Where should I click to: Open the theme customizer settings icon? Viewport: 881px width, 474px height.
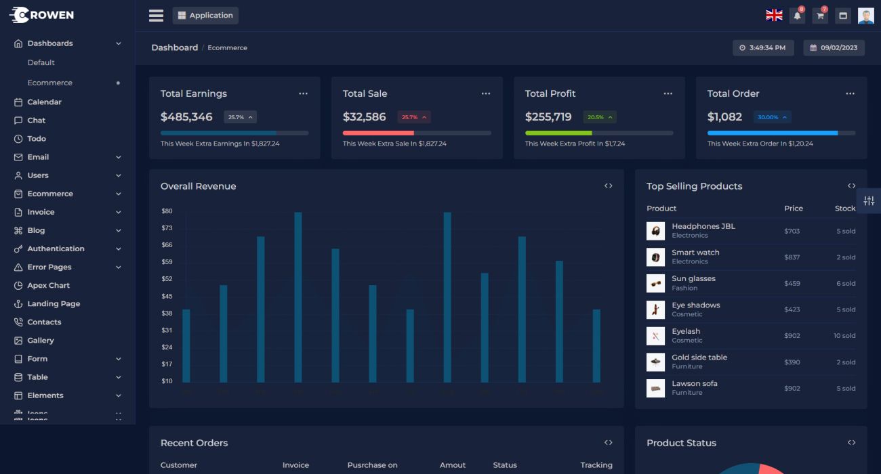869,201
